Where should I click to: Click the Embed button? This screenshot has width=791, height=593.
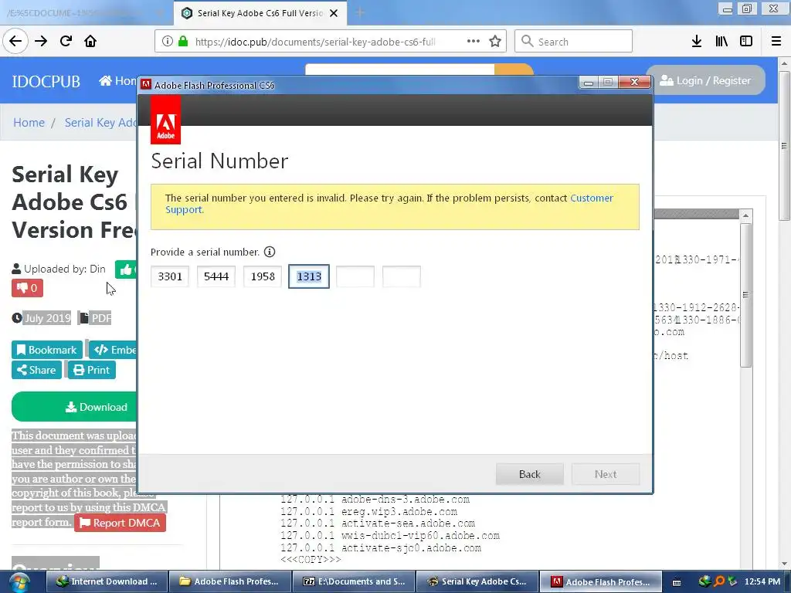tap(113, 350)
